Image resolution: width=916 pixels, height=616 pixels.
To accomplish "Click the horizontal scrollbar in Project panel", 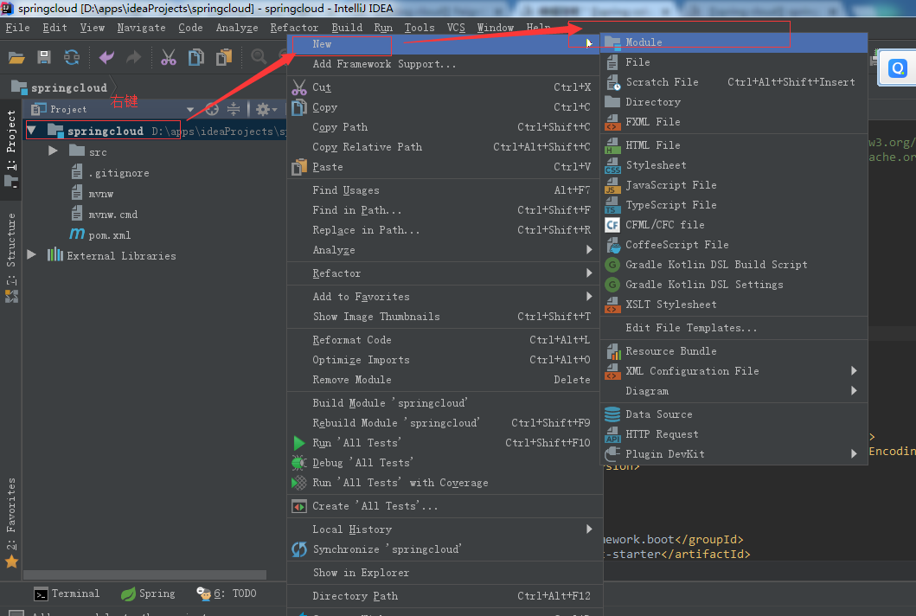I will [x=144, y=575].
